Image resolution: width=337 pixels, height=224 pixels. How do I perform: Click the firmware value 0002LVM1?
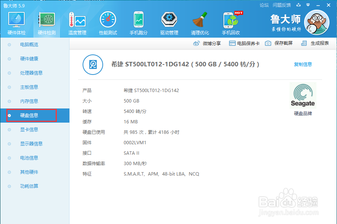pos(135,142)
